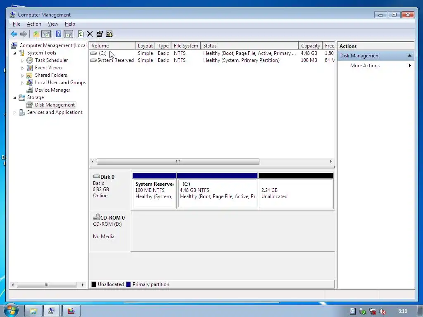Screen dimensions: 423x317
Task: Expand Local Users and Groups node
Action: click(x=22, y=83)
